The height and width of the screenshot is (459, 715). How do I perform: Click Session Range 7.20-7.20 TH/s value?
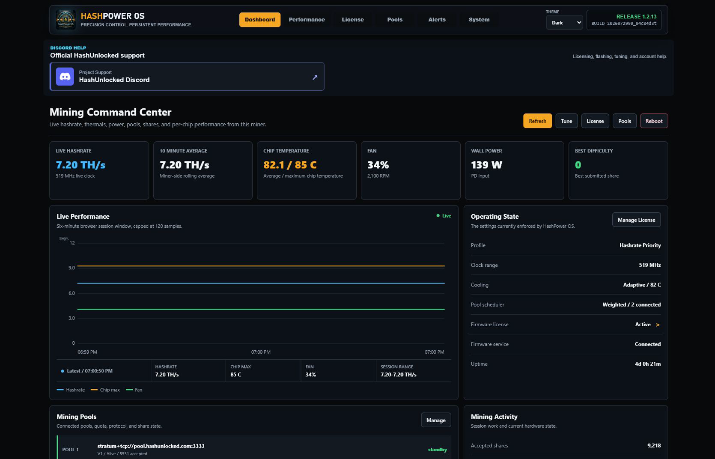(398, 375)
